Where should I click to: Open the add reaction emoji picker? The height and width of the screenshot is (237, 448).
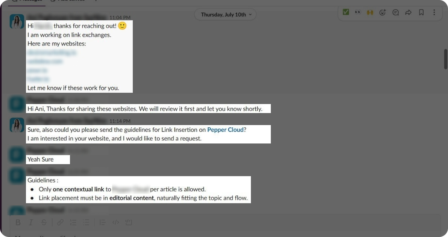pos(383,12)
